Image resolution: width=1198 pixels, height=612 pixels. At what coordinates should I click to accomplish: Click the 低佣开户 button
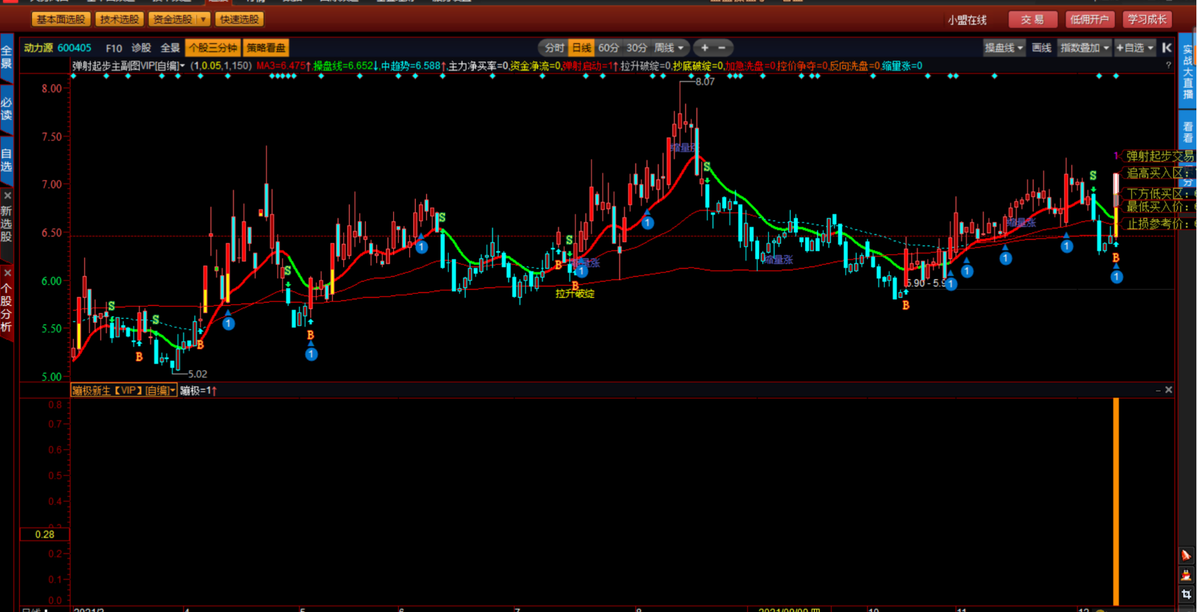[1089, 20]
